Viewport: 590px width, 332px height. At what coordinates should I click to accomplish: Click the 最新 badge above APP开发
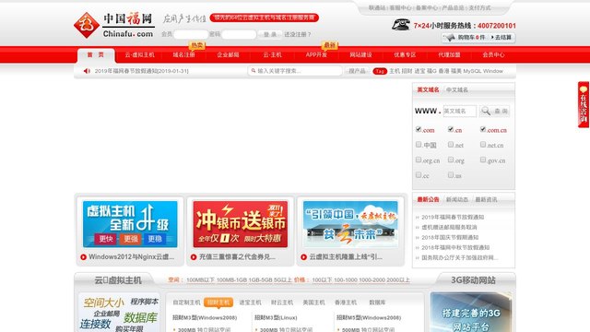[x=330, y=45]
